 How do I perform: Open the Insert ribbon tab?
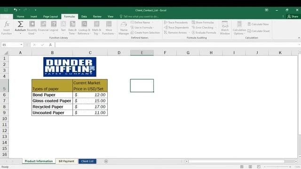33,16
